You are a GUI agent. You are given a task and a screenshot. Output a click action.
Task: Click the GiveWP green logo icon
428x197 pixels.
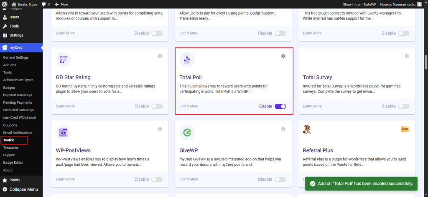tap(187, 132)
